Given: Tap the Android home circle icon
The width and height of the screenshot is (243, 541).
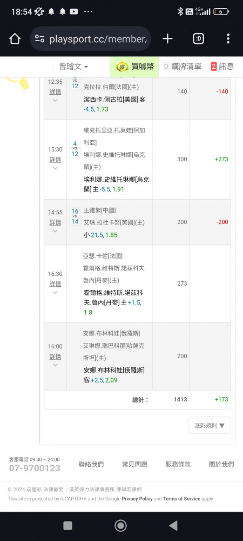Looking at the screenshot, I should [x=120, y=525].
